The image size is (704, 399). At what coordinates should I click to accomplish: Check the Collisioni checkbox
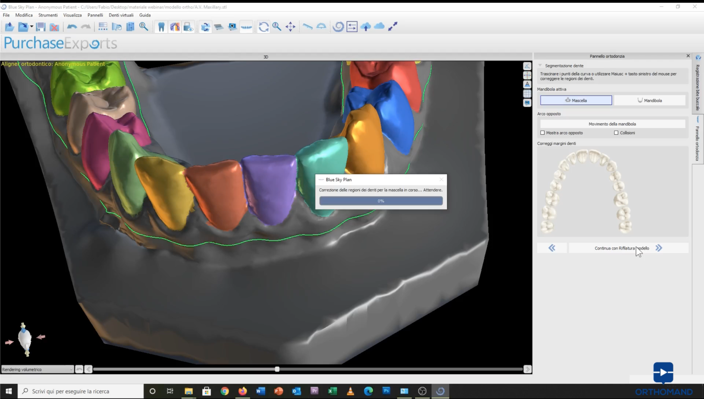(x=616, y=133)
